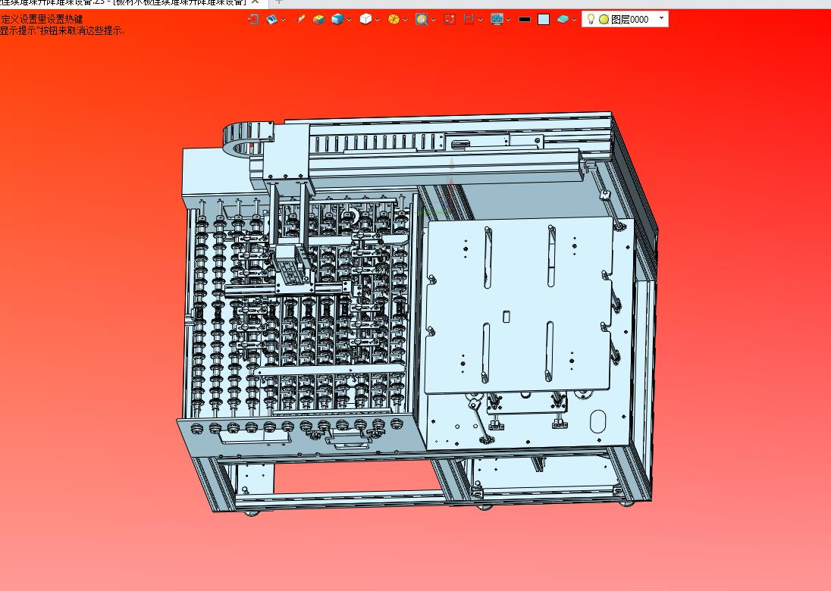
Task: Click the black line color swatch
Action: [525, 20]
